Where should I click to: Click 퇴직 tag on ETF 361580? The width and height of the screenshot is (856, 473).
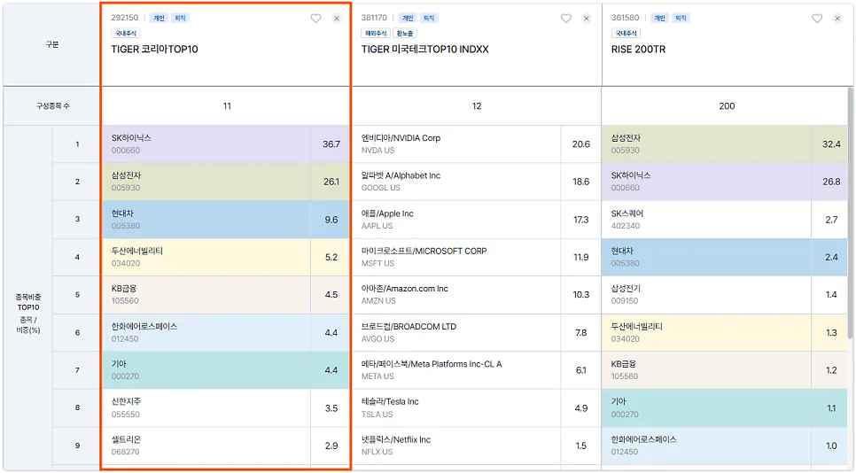pos(681,18)
